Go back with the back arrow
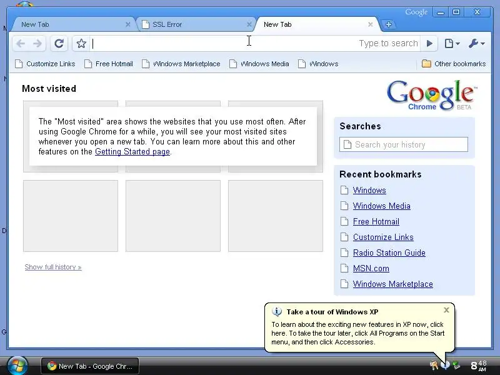 click(x=21, y=43)
